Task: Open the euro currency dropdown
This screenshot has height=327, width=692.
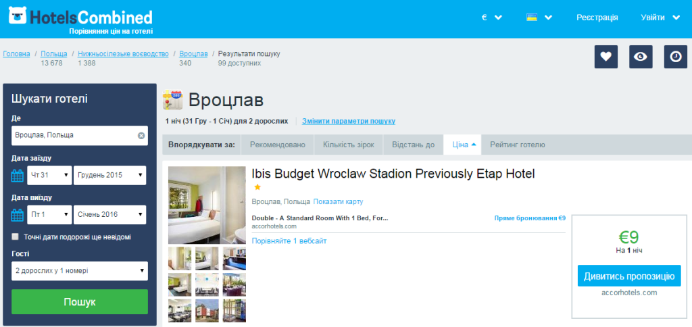Action: click(492, 18)
